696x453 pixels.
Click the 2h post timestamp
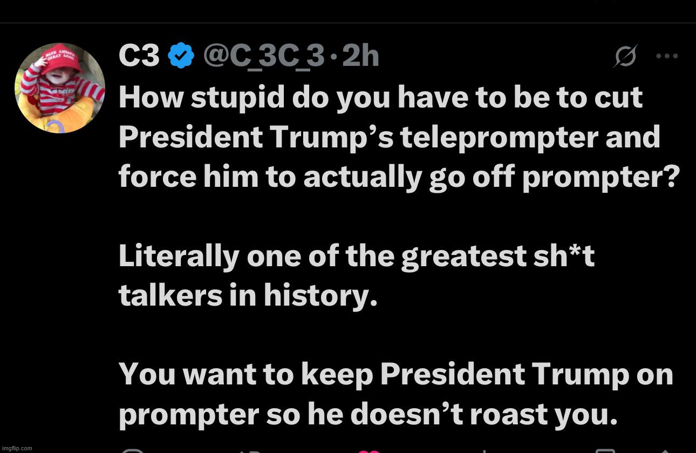point(360,56)
